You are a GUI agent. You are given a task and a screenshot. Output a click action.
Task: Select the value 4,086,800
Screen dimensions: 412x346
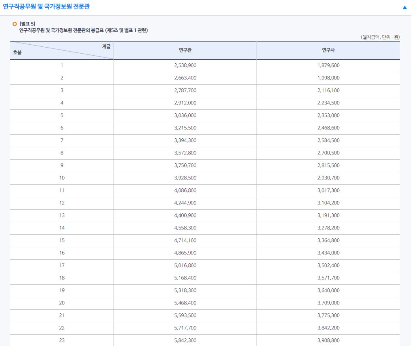point(185,190)
